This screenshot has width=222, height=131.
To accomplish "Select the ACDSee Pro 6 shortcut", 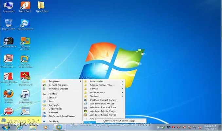I will pos(9,42).
